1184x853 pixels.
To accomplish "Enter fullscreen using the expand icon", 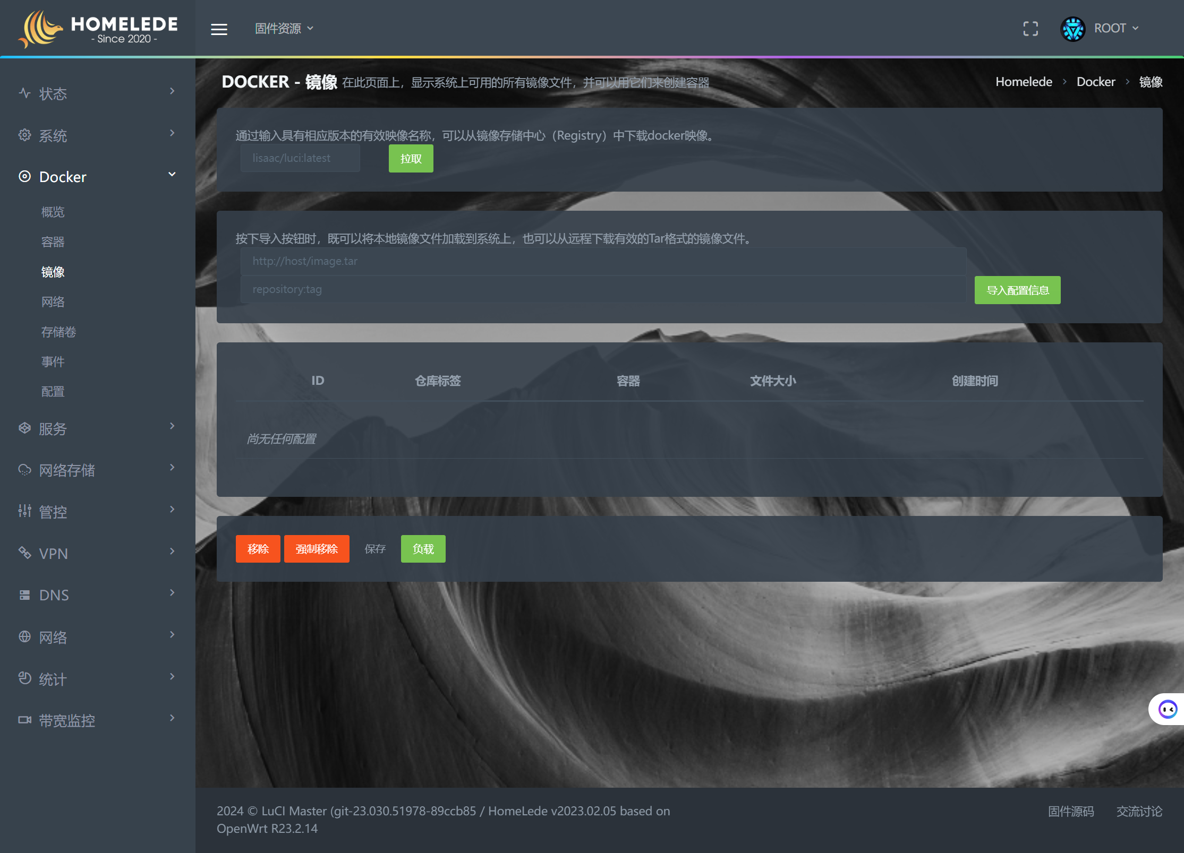I will click(1030, 29).
